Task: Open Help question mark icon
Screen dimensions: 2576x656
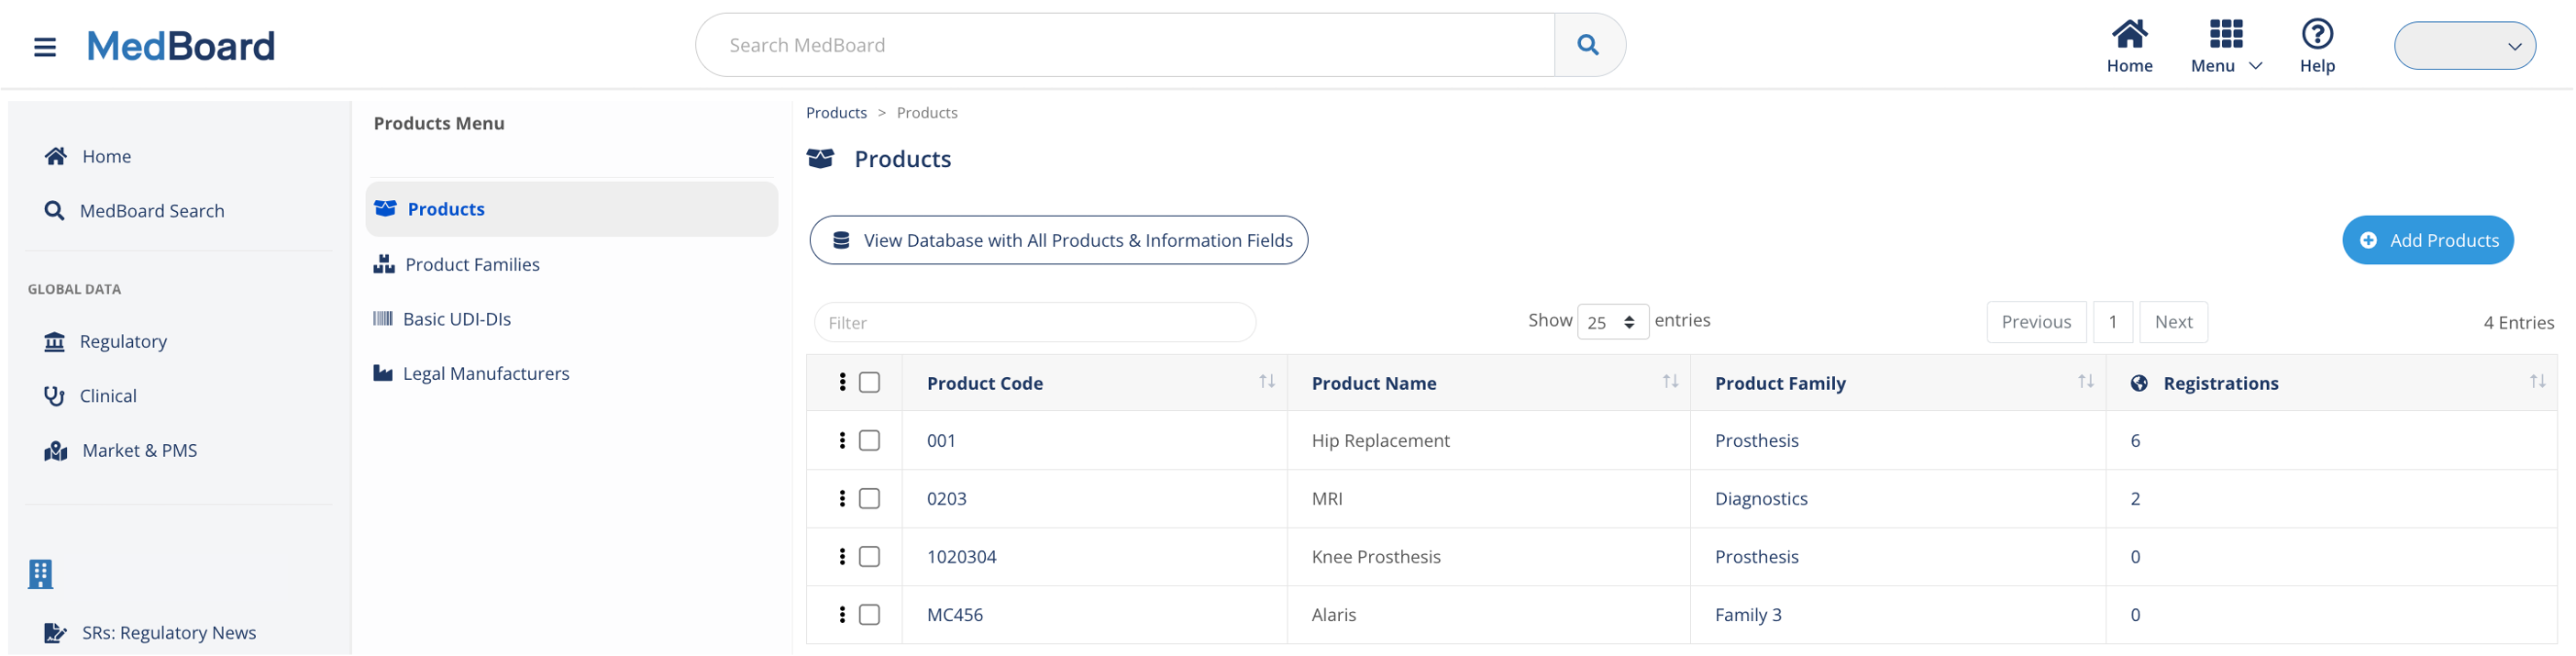Action: point(2319,34)
